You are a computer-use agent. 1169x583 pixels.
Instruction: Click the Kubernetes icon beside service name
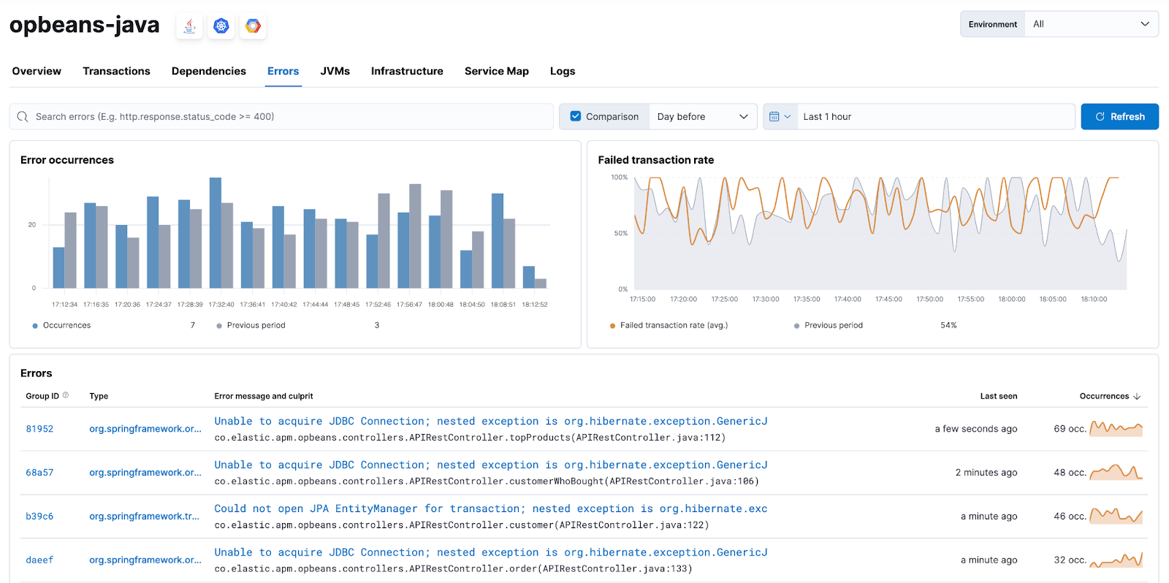(x=221, y=26)
